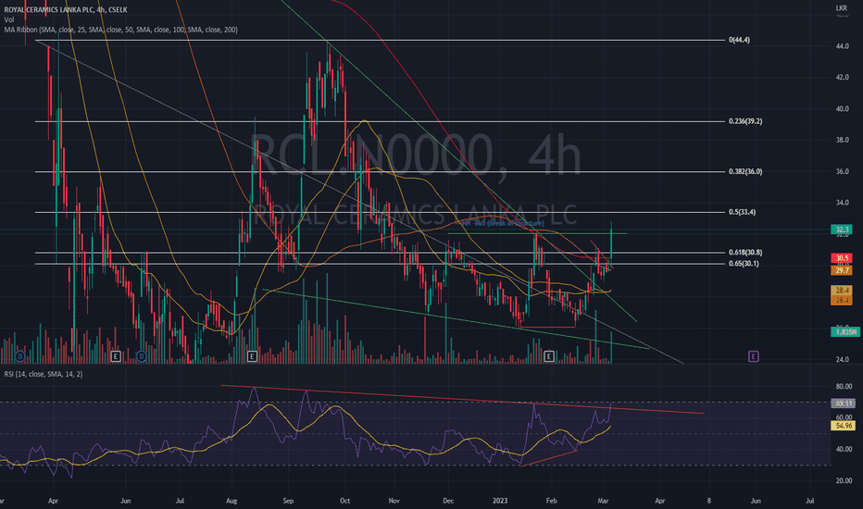Click the Feb label on time axis

coord(552,501)
